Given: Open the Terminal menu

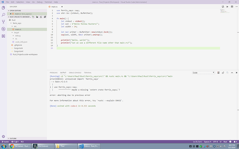Looking at the screenshot, I should tap(48, 2).
